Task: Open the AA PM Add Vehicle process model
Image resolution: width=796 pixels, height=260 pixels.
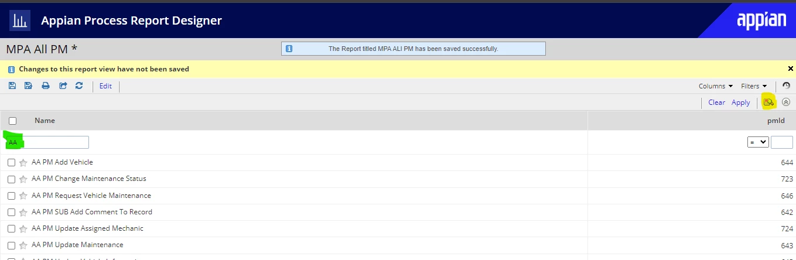Action: click(62, 162)
